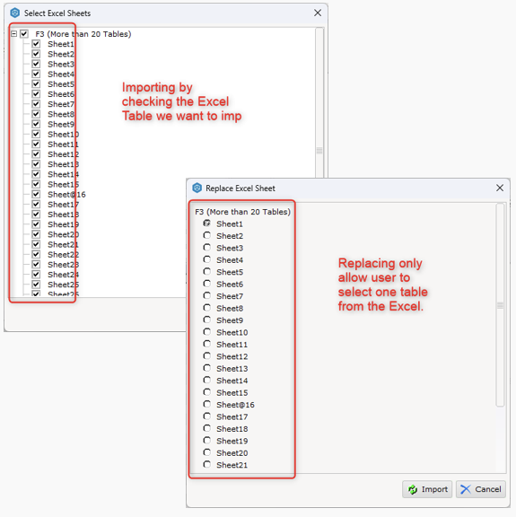
Task: Select Sheet21 radio button in Replace dialog
Action: [x=206, y=464]
